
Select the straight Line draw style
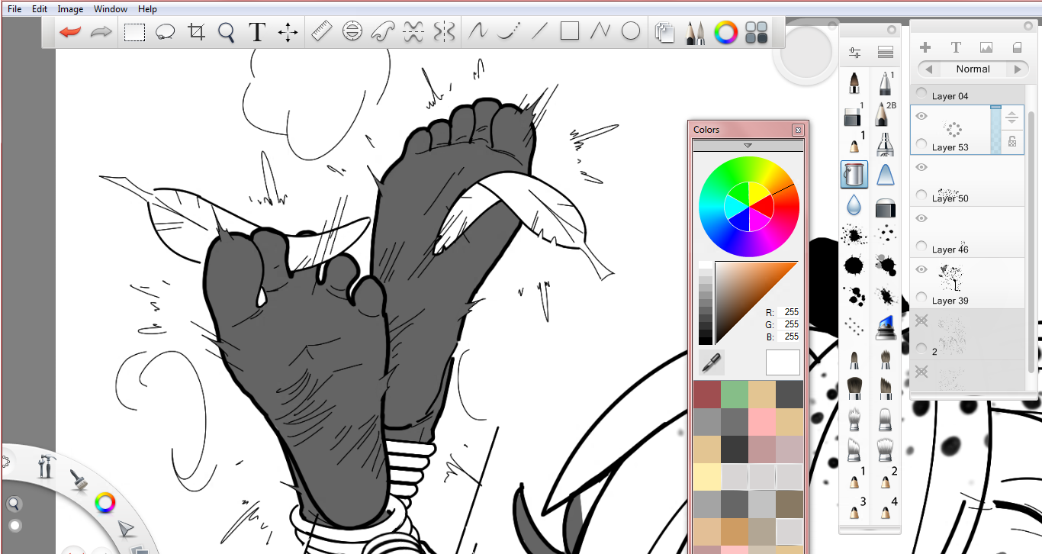point(539,32)
